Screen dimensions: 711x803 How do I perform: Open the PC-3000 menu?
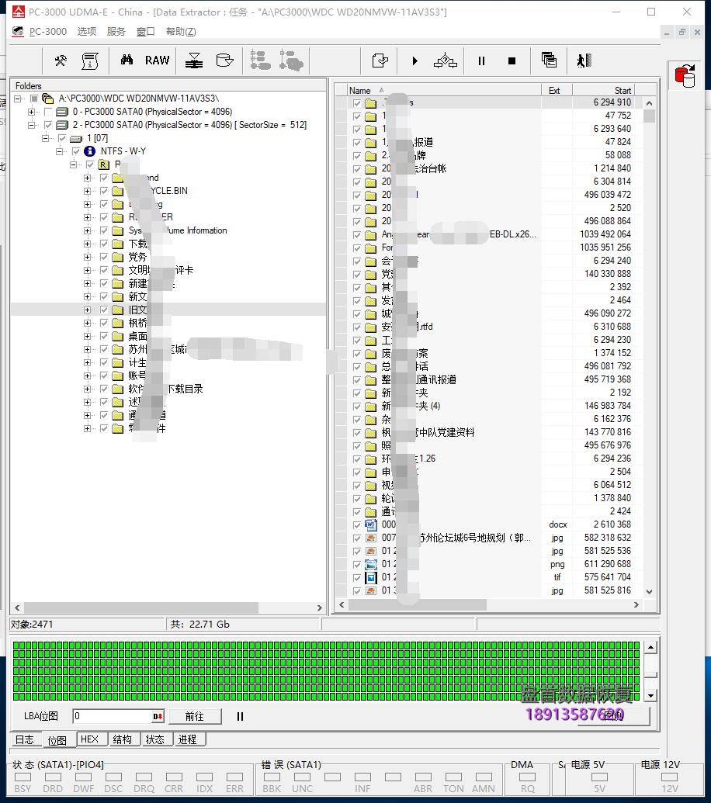48,32
